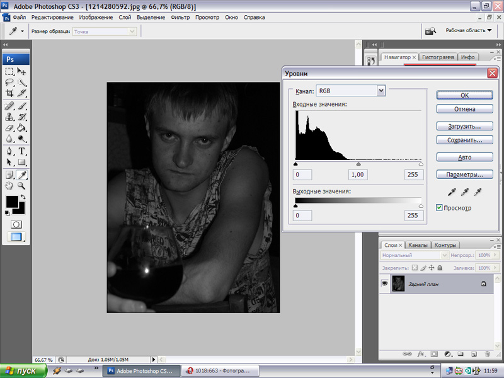Viewport: 504px width, 378px height.
Task: Hide the Задний план layer
Action: click(x=384, y=283)
